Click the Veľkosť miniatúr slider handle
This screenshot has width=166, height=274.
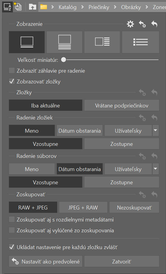[64, 60]
